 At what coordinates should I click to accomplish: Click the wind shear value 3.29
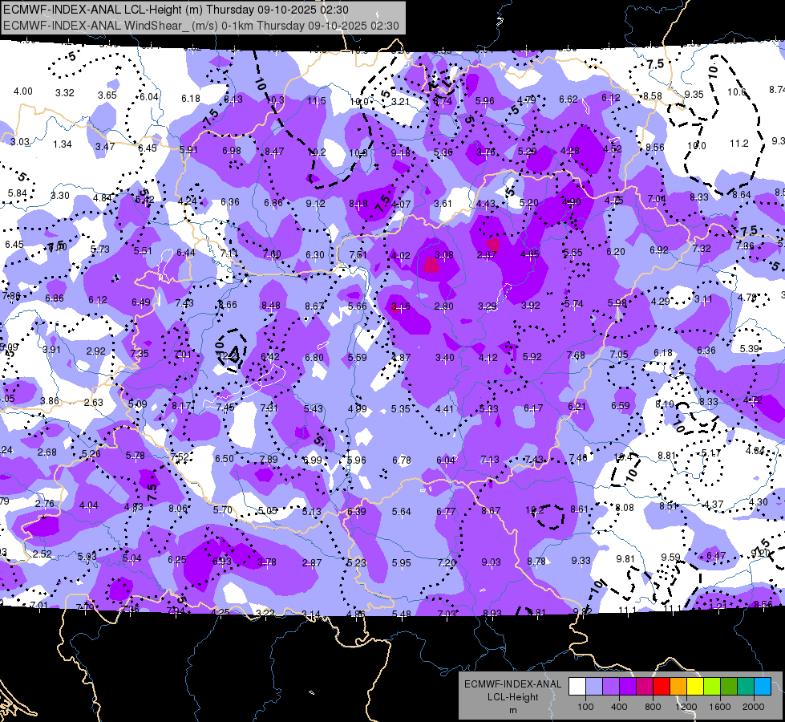click(488, 306)
